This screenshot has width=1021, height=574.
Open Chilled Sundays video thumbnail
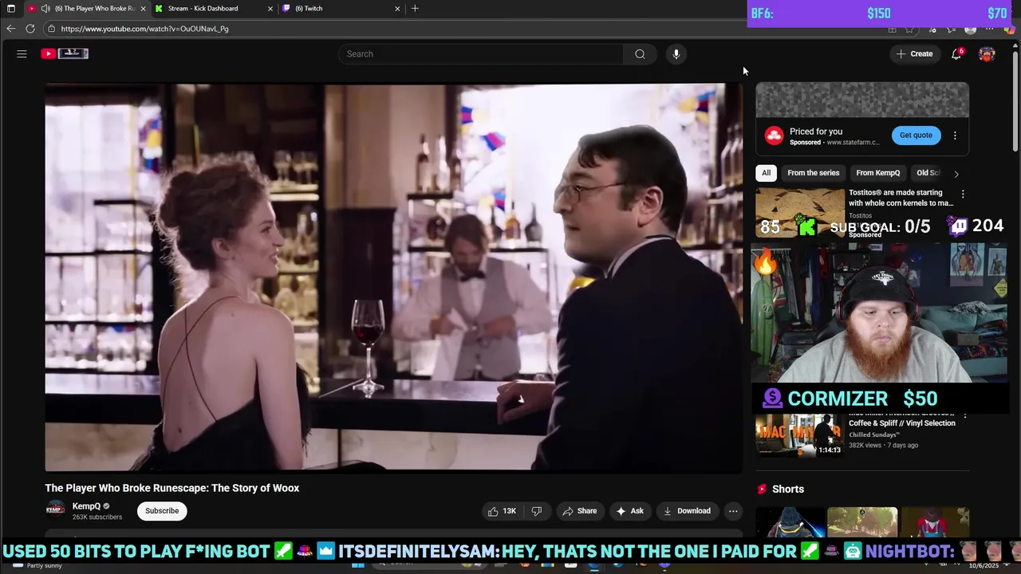[x=799, y=434]
